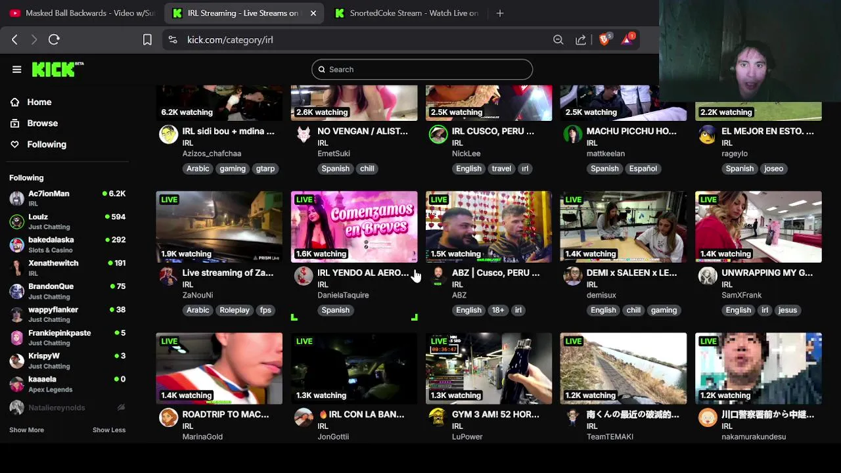Open Louiz in Following list
This screenshot has height=473, width=841.
point(68,221)
